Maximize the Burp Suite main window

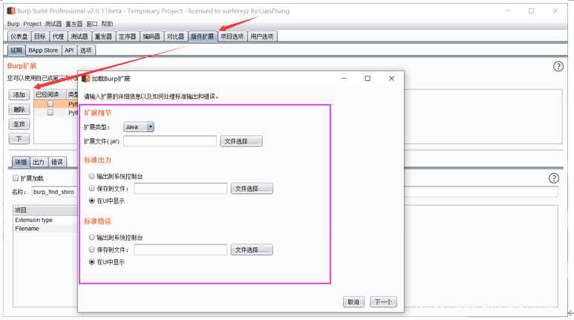(x=531, y=11)
